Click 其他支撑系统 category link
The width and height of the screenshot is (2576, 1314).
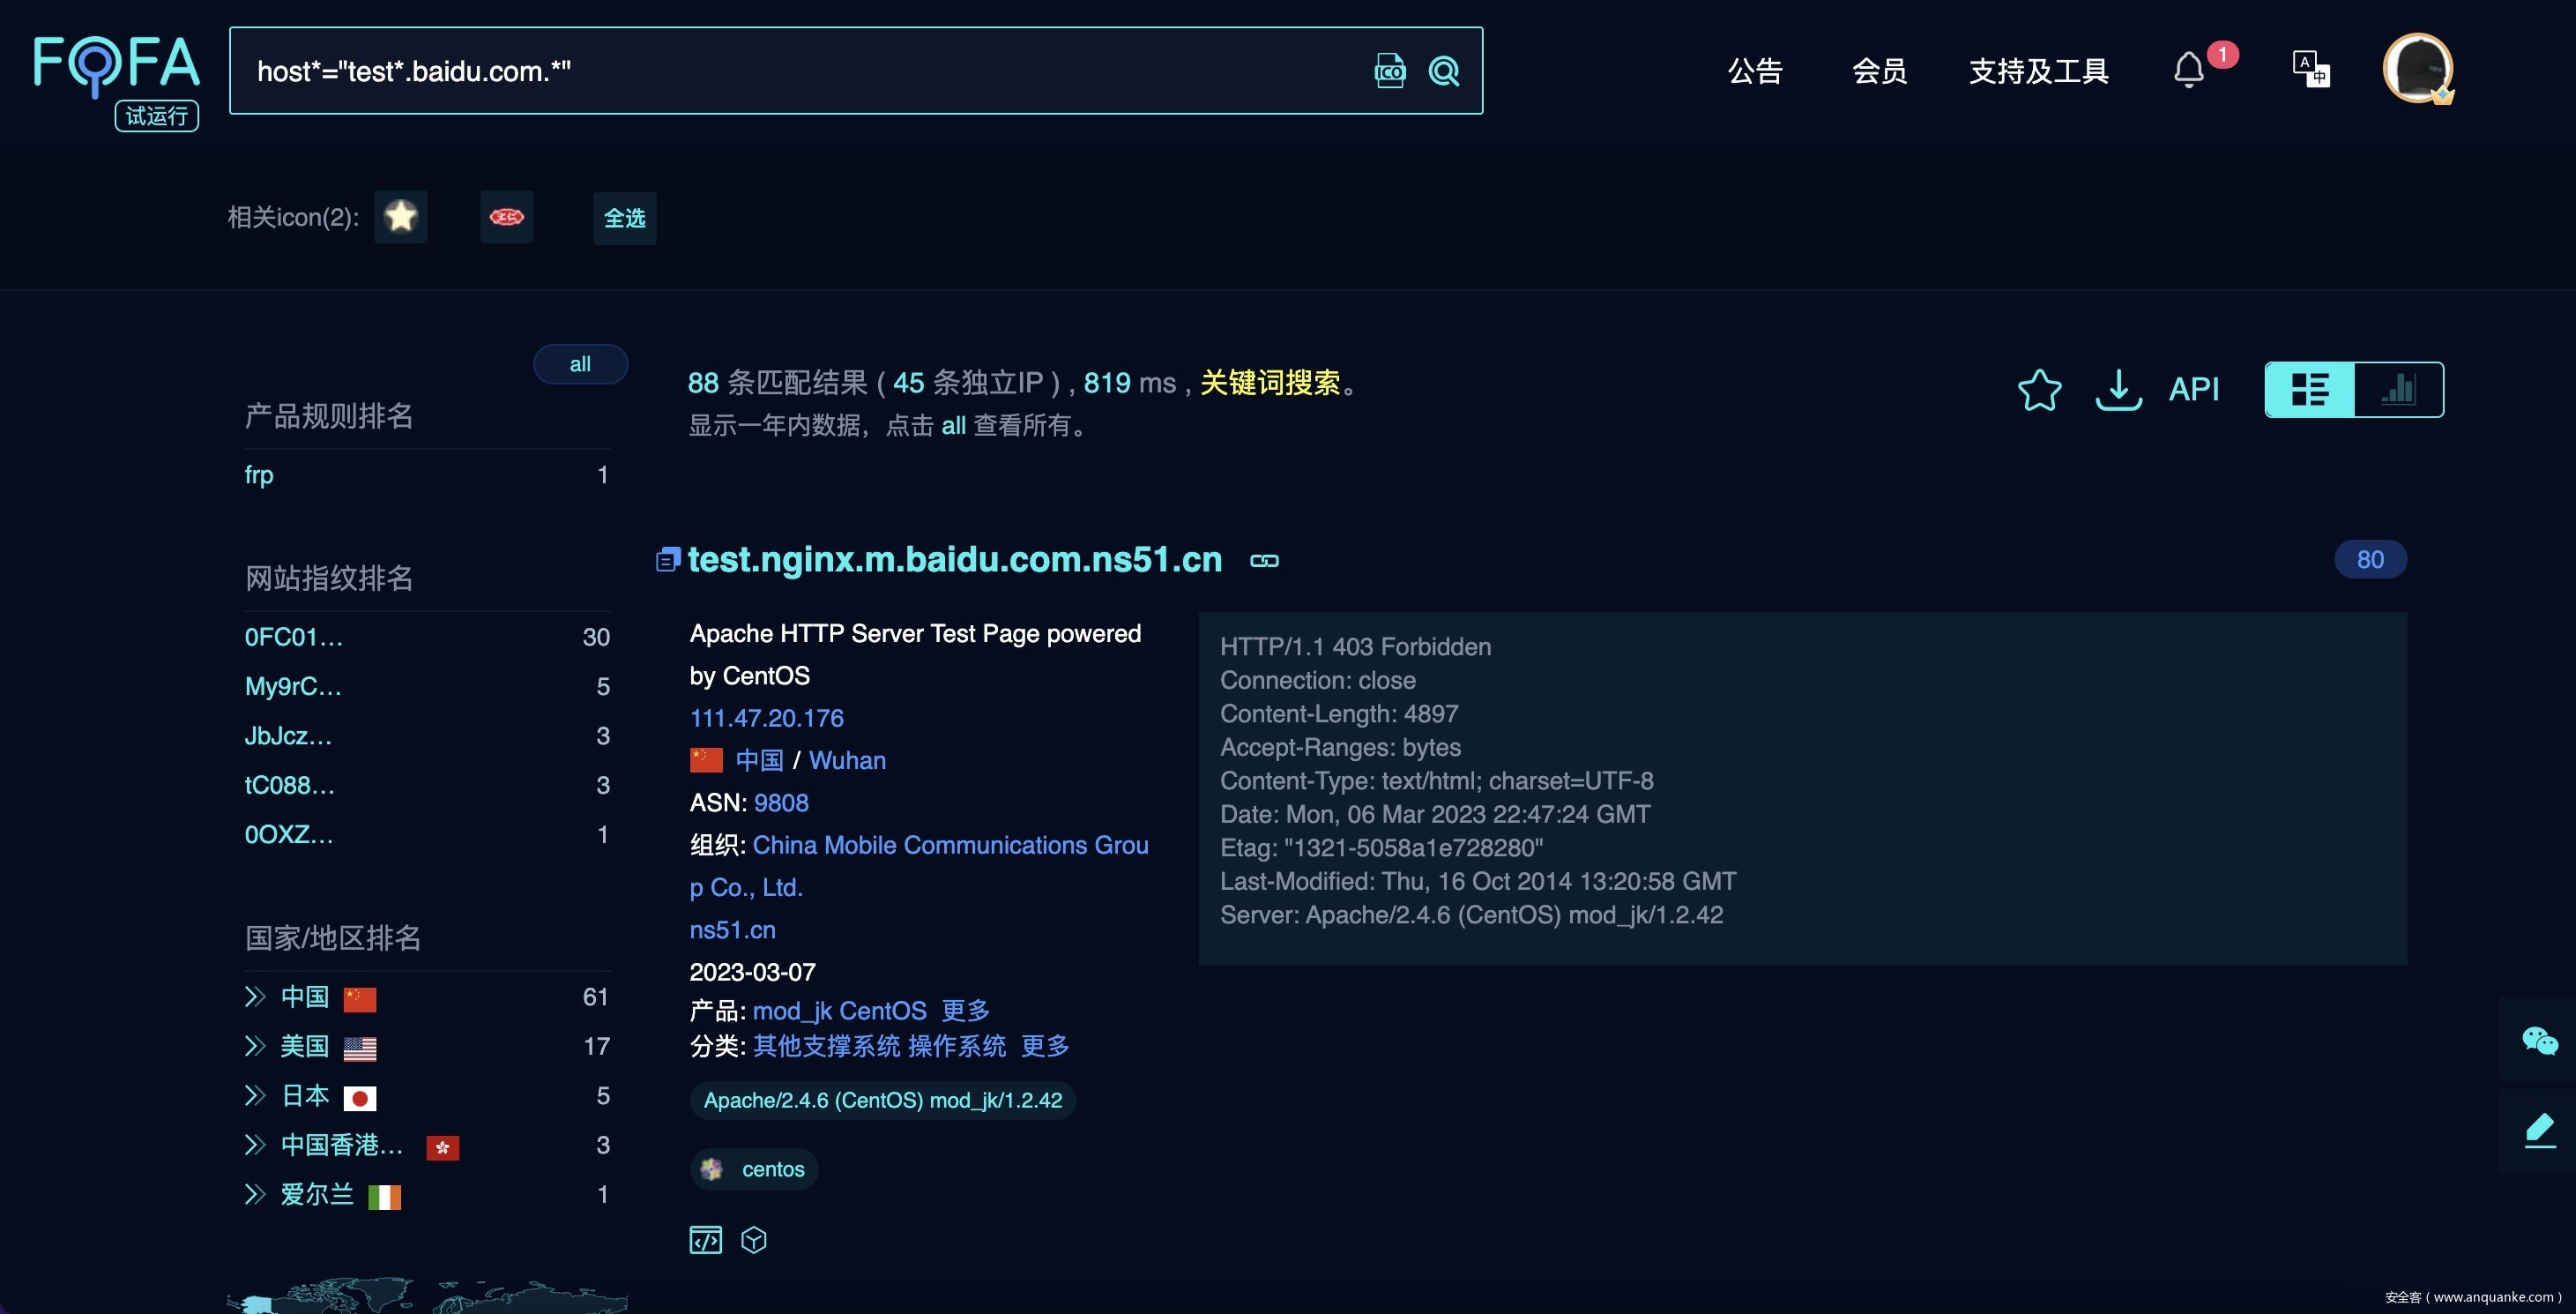point(827,1046)
